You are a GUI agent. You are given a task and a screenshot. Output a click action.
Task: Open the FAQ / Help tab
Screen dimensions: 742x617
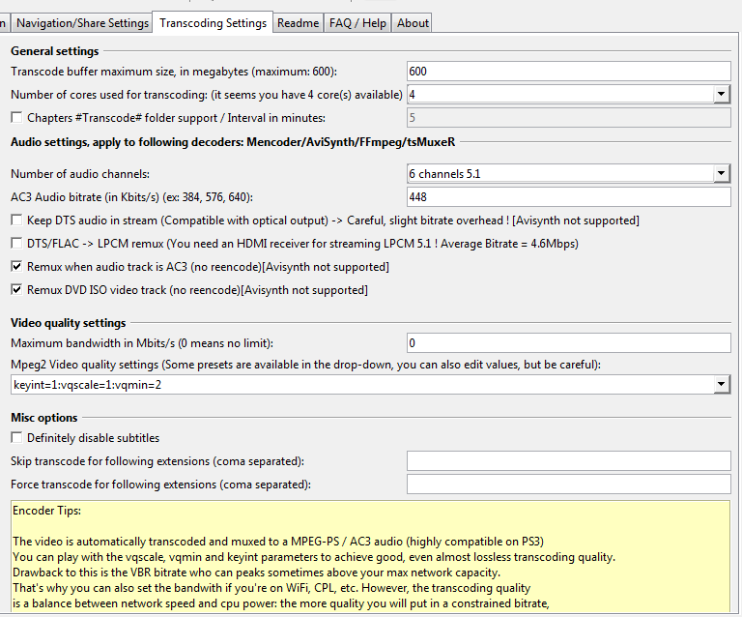pyautogui.click(x=357, y=23)
